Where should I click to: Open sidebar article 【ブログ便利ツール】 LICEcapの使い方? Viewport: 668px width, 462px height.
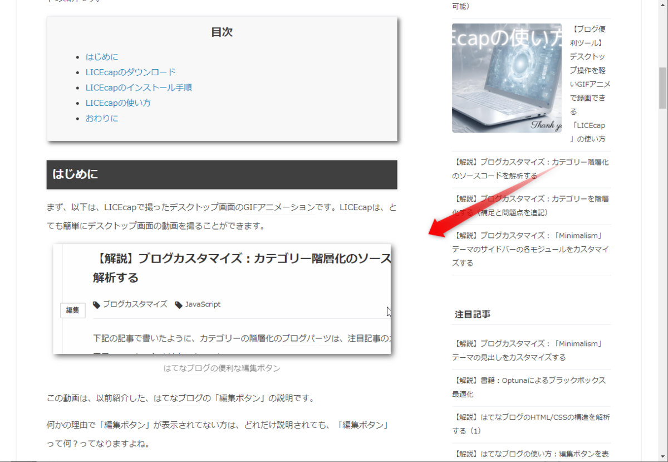[x=590, y=84]
